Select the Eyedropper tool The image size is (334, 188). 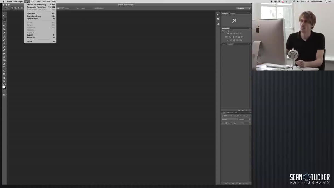click(x=4, y=33)
